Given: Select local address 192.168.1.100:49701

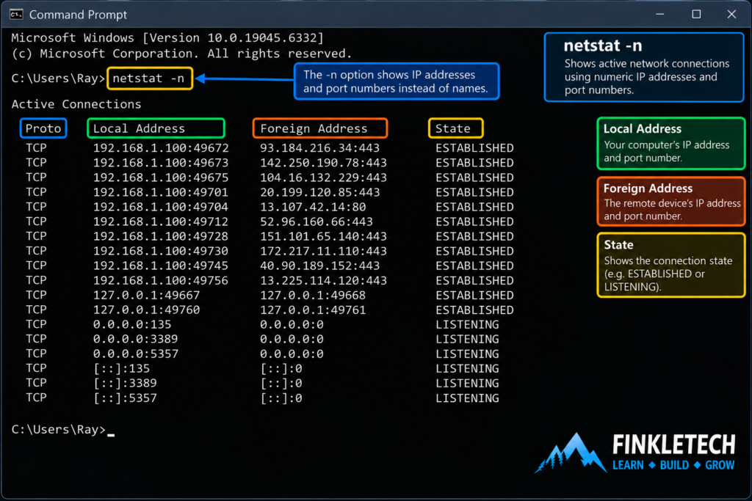Looking at the screenshot, I should [x=161, y=192].
